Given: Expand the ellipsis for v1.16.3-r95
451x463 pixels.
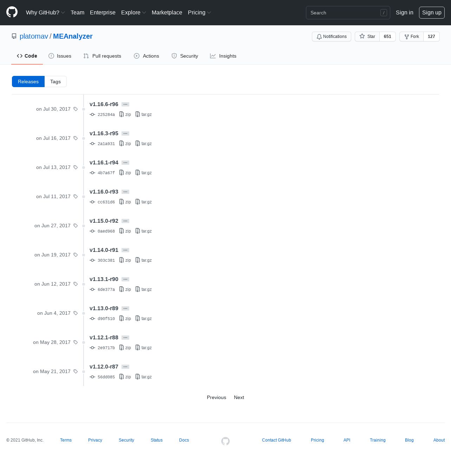Looking at the screenshot, I should 125,133.
